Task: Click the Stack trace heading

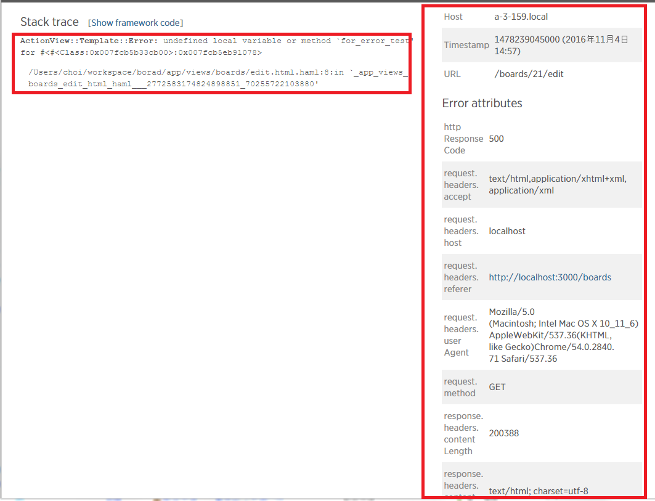Action: [49, 22]
